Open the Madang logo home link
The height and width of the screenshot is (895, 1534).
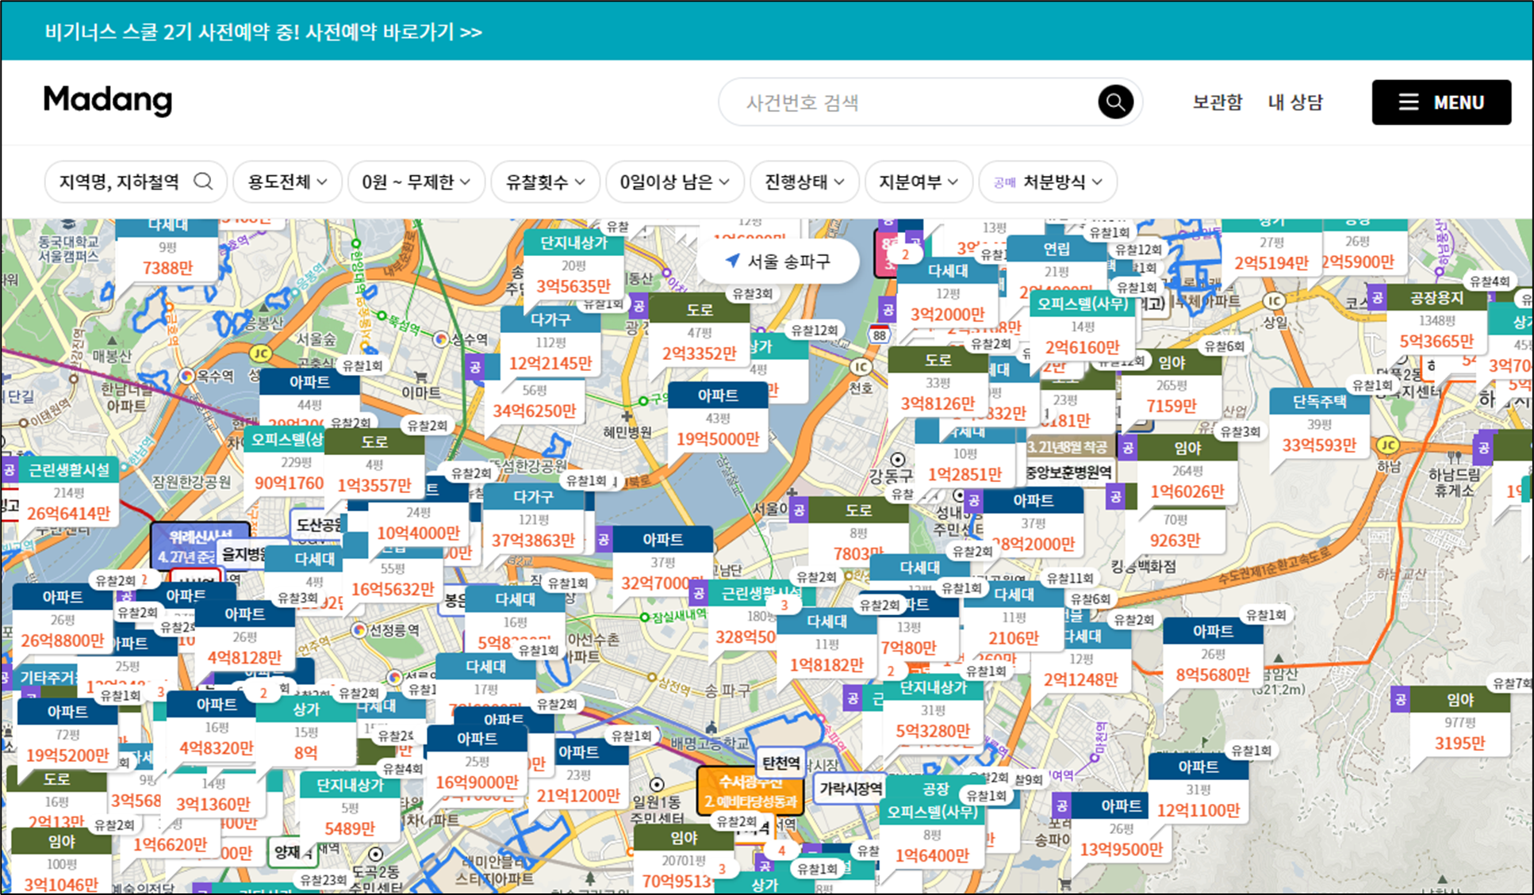108,101
